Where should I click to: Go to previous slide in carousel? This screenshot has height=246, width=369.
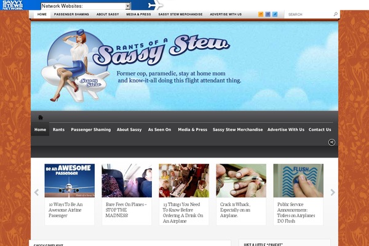[36, 192]
